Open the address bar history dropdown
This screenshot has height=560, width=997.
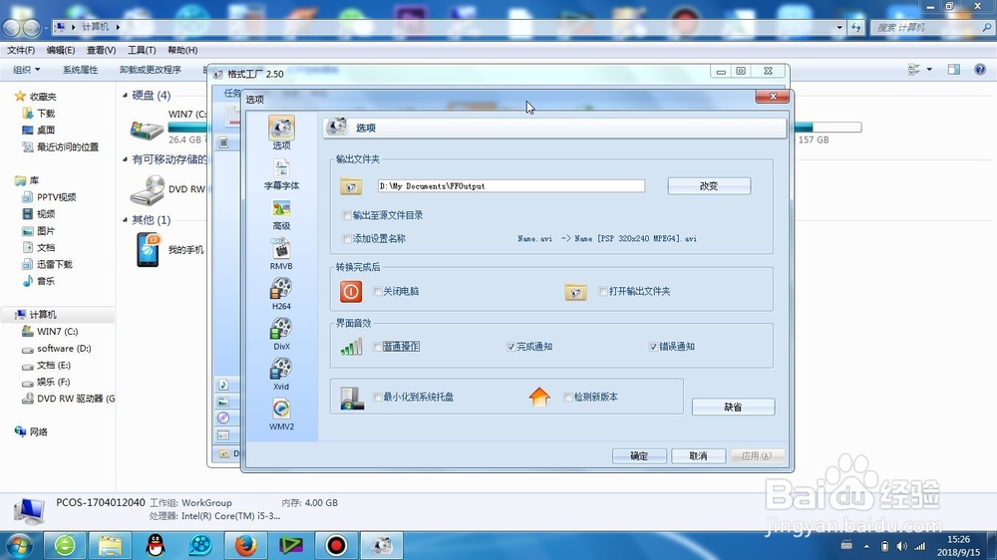(839, 27)
